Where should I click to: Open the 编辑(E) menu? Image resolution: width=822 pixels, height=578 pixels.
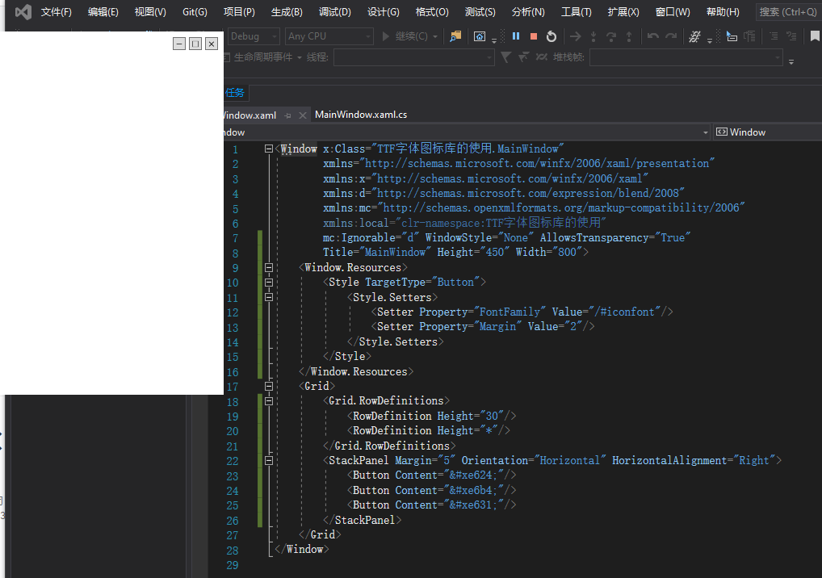click(x=103, y=12)
